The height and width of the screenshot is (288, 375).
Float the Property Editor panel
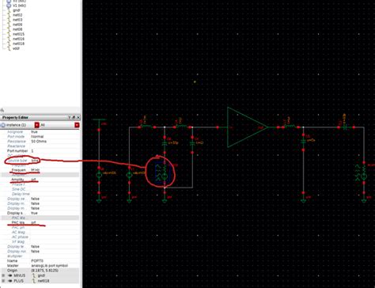pos(74,118)
